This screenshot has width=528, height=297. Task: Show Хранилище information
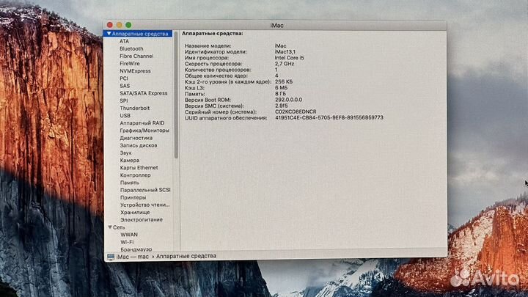135,212
